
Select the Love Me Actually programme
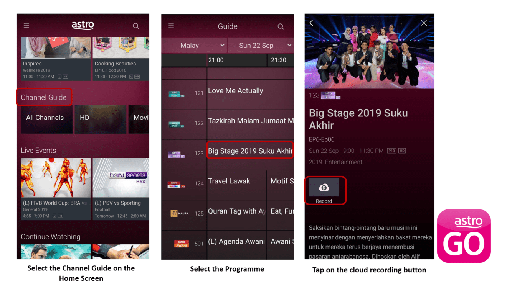tap(250, 95)
